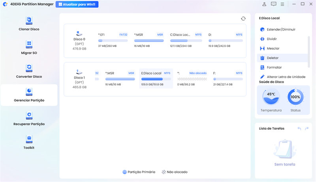Open the Toolkit section
Image resolution: width=316 pixels, height=182 pixels.
(x=29, y=141)
